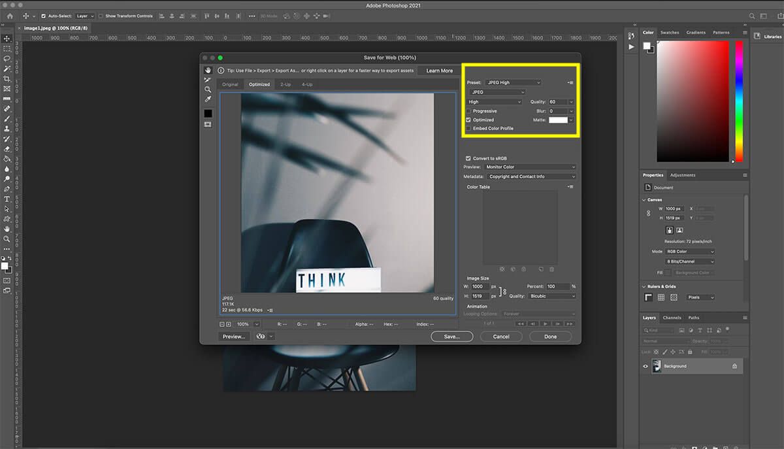Toggle width-height constrain link in Image Size
784x449 pixels.
click(x=504, y=291)
